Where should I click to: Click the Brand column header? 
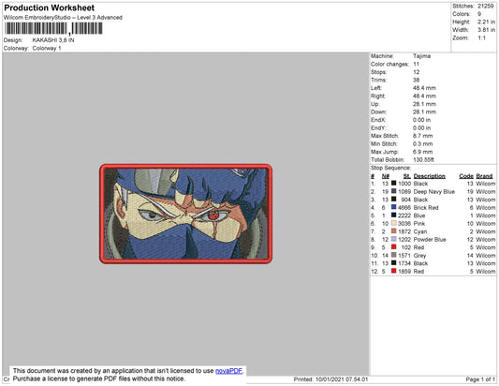[x=484, y=176]
